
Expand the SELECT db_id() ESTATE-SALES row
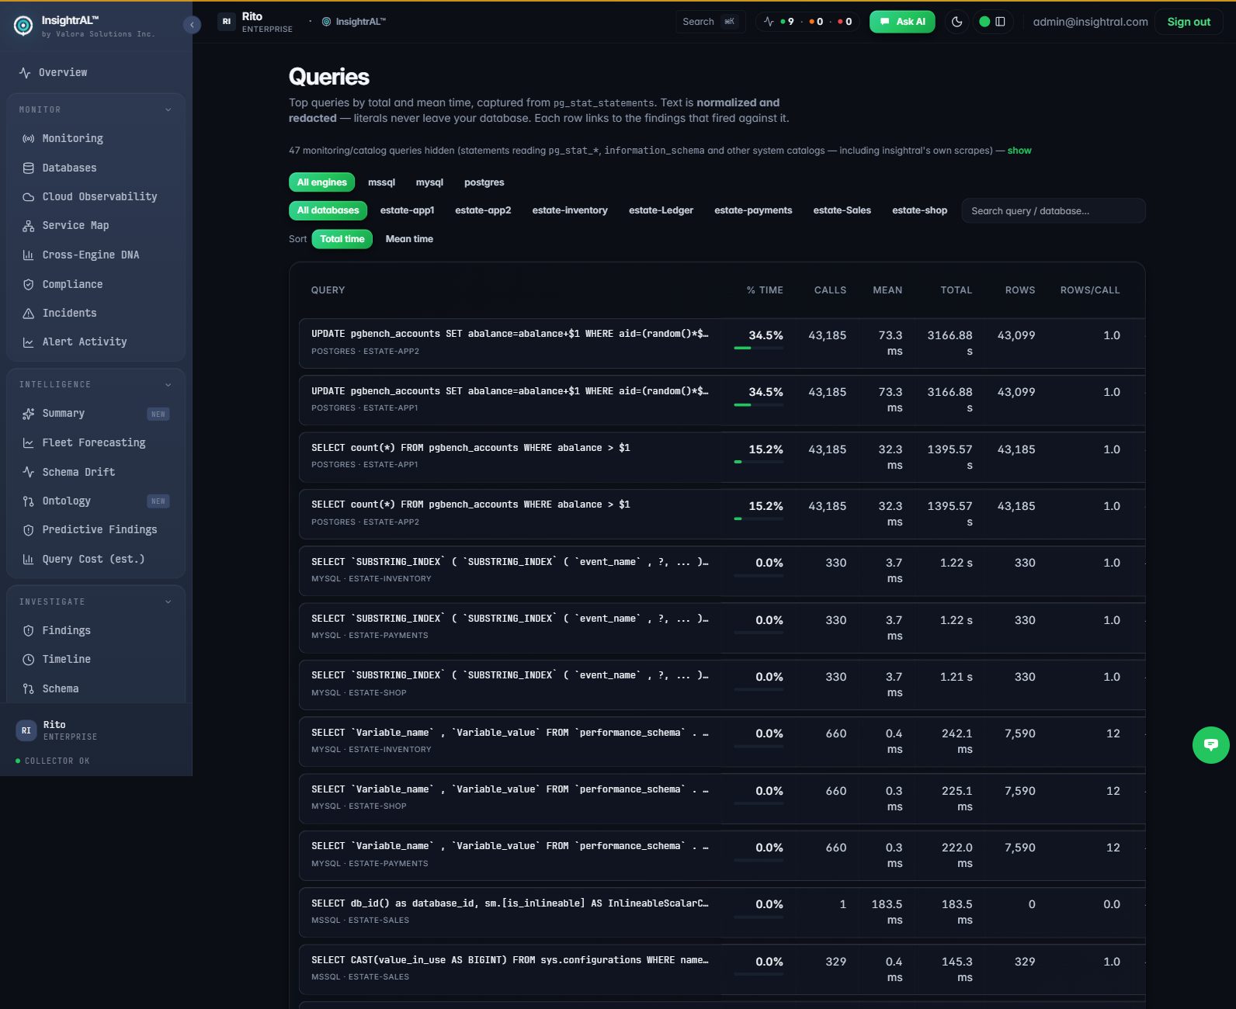point(722,912)
